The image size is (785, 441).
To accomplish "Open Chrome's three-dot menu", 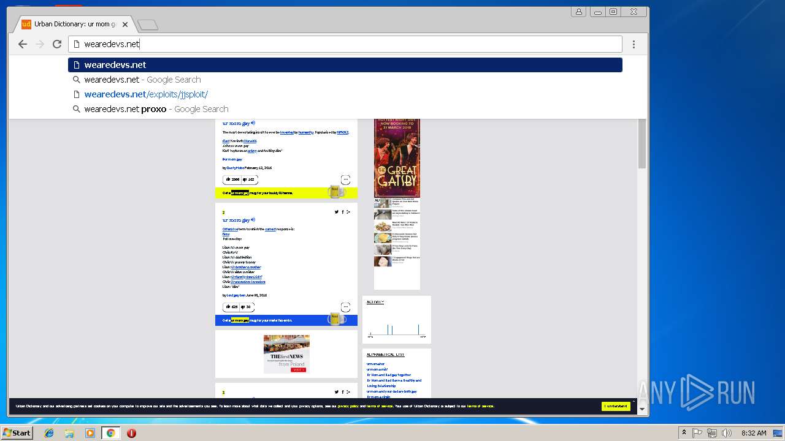I will [634, 44].
